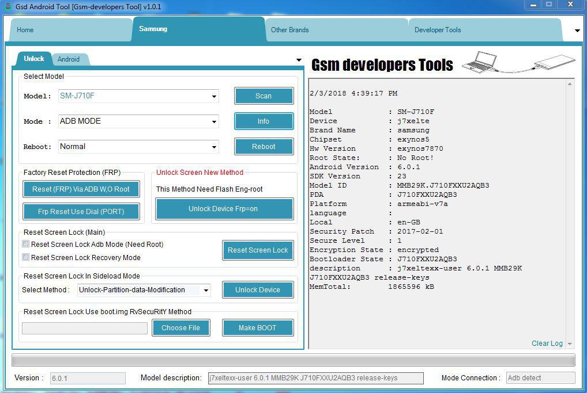Open the tab overflow arrow beside Developer Tools

pyautogui.click(x=577, y=30)
